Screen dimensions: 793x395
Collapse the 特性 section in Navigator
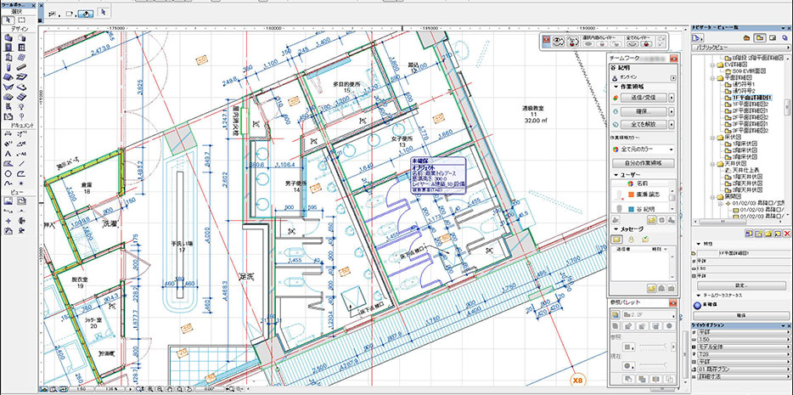[699, 244]
